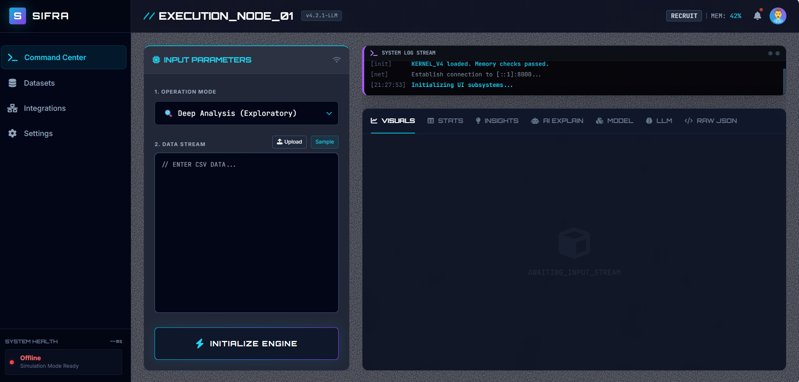Switch to the STATS tab
The image size is (799, 382).
(445, 121)
